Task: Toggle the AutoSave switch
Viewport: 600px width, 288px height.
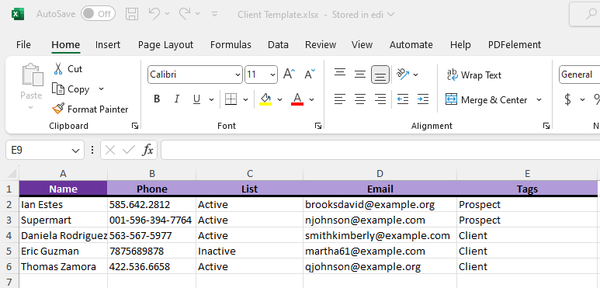Action: click(98, 14)
